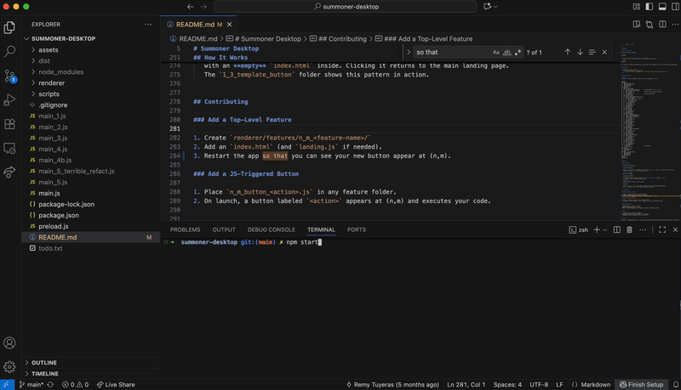Click the Accounts icon in activity bar
681x390 pixels.
[x=10, y=343]
